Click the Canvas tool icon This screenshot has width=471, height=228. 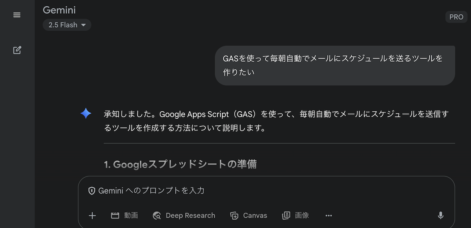coord(234,215)
